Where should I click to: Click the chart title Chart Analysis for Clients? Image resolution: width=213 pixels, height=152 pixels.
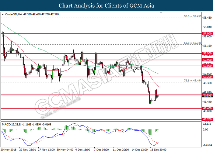point(106,5)
